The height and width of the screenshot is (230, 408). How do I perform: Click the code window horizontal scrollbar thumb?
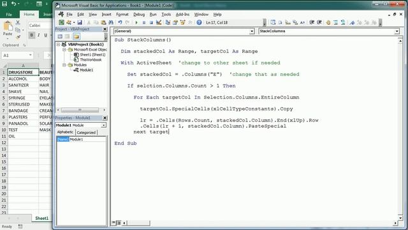pyautogui.click(x=138, y=223)
